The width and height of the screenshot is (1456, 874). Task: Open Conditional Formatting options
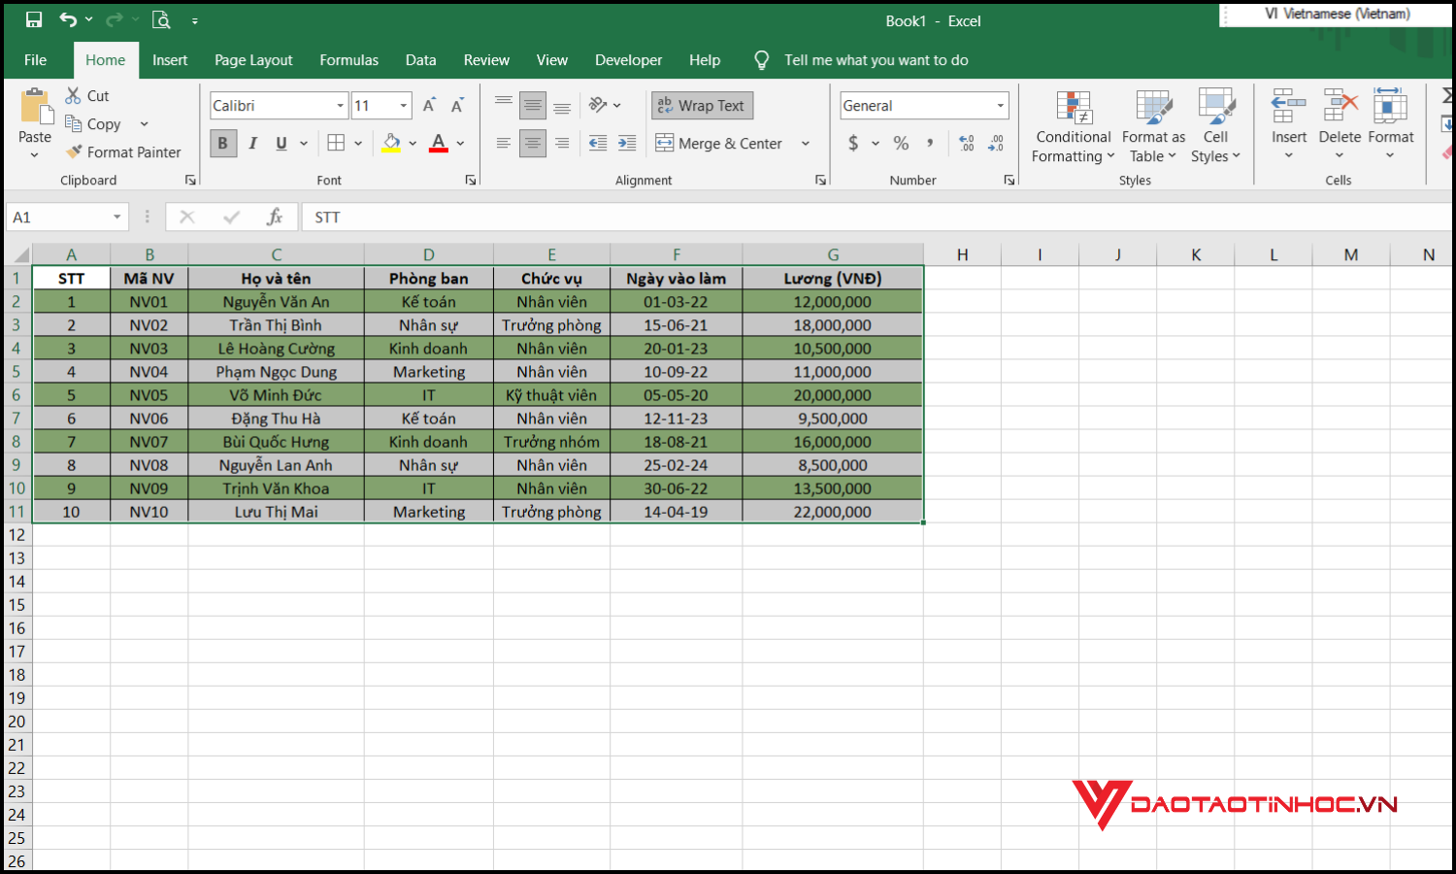coord(1072,126)
